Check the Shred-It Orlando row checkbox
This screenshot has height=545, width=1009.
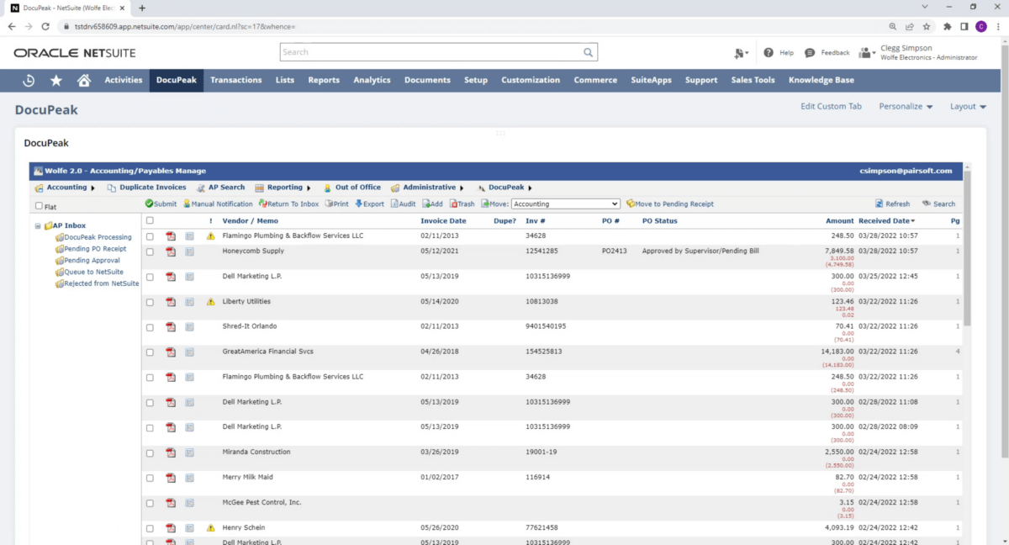click(150, 327)
